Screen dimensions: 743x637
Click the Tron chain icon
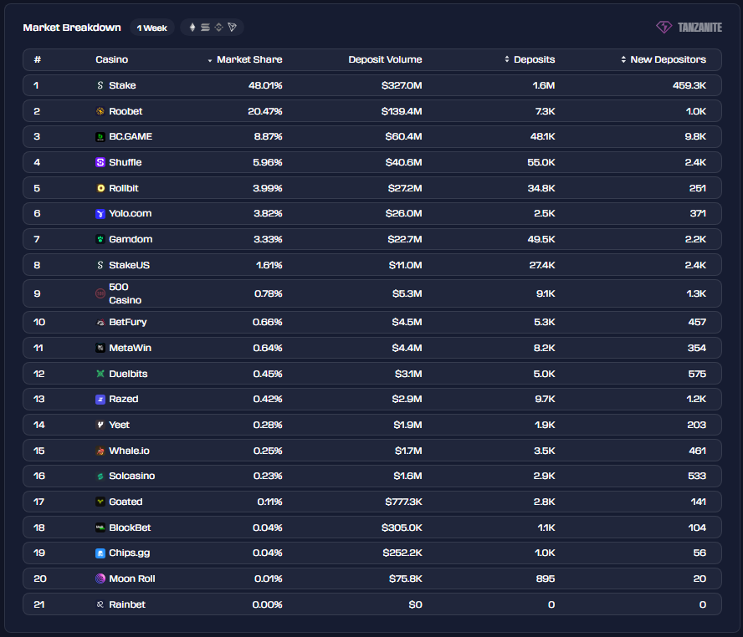233,28
